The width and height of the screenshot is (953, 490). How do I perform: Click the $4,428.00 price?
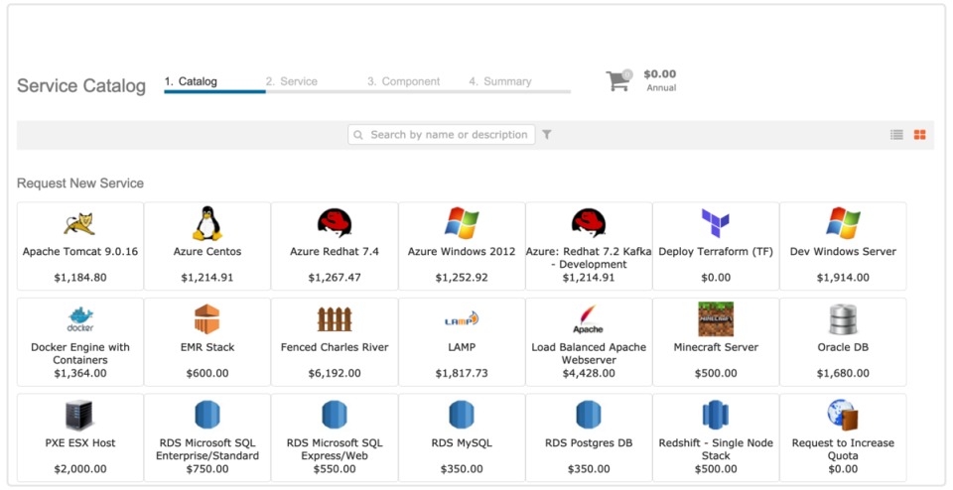coord(589,373)
